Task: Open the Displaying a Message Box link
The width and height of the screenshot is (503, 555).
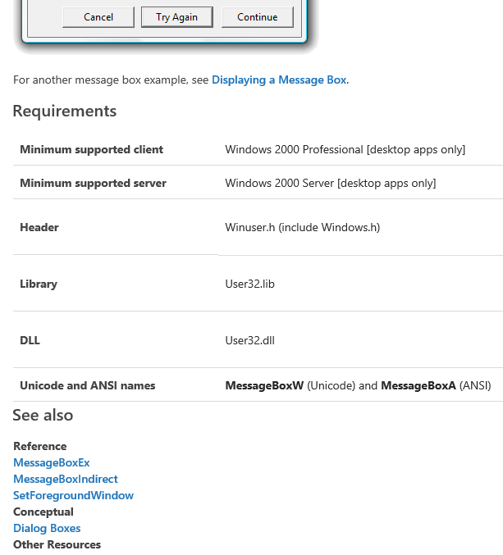Action: 279,80
